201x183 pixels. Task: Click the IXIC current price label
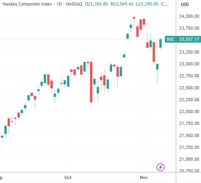[183, 39]
